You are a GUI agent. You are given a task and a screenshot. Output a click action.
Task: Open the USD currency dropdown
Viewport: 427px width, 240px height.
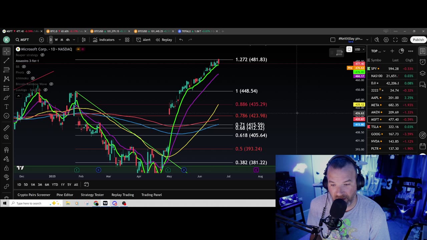click(359, 49)
